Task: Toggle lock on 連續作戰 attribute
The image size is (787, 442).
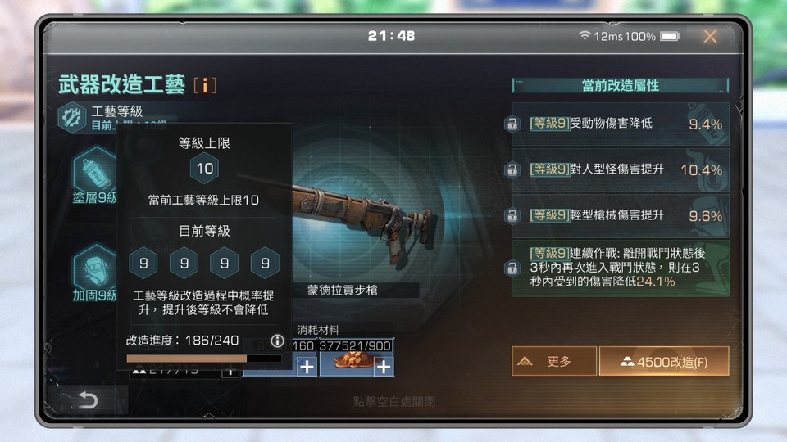Action: (x=512, y=268)
